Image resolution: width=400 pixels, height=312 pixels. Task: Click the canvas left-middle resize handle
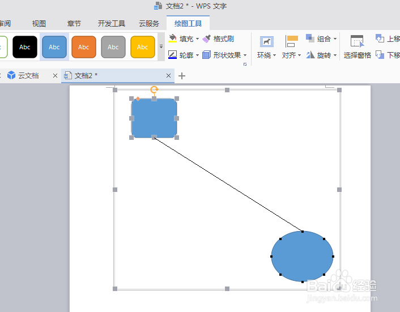click(x=115, y=189)
